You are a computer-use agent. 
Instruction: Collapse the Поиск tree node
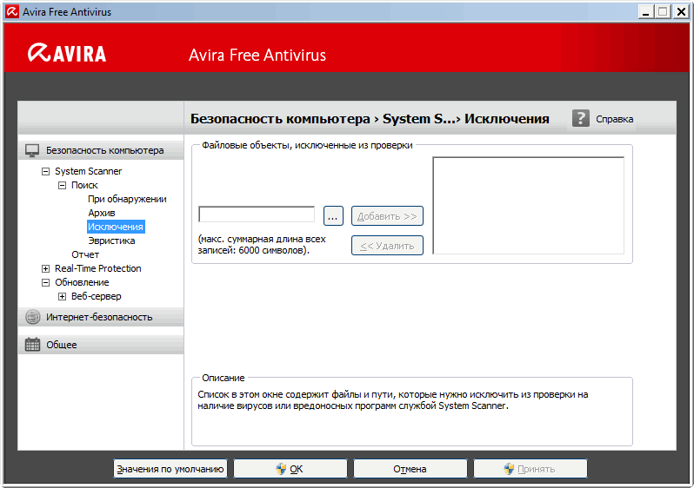pyautogui.click(x=62, y=185)
